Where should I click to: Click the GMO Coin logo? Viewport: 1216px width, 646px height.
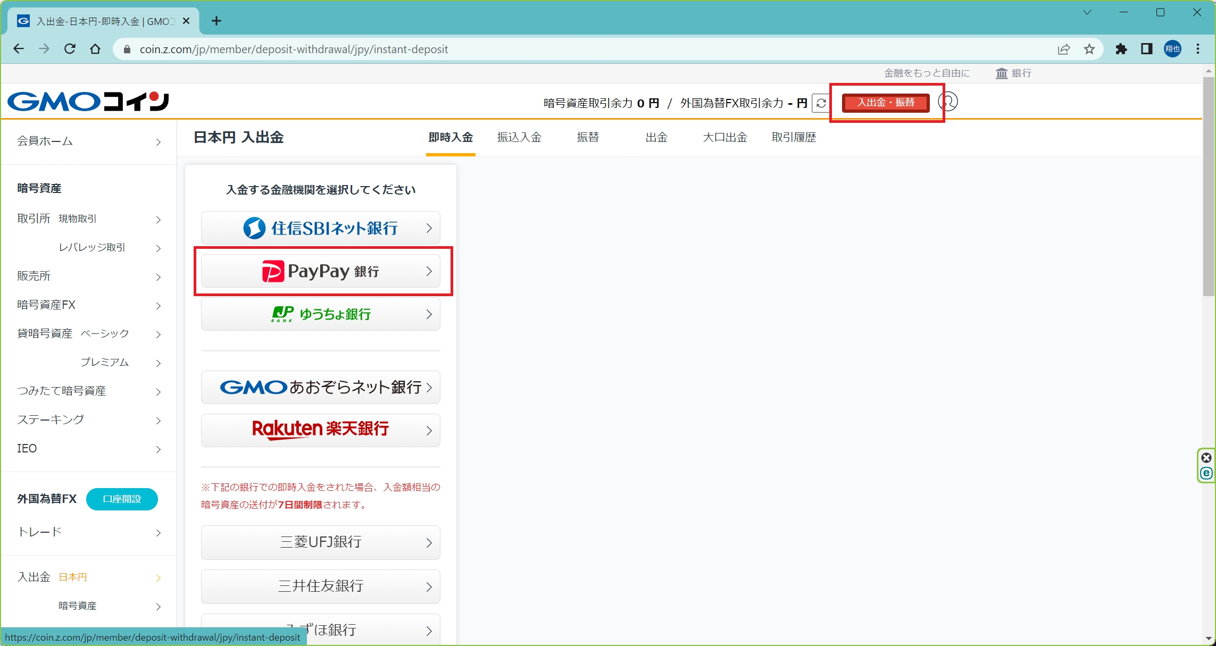tap(88, 102)
